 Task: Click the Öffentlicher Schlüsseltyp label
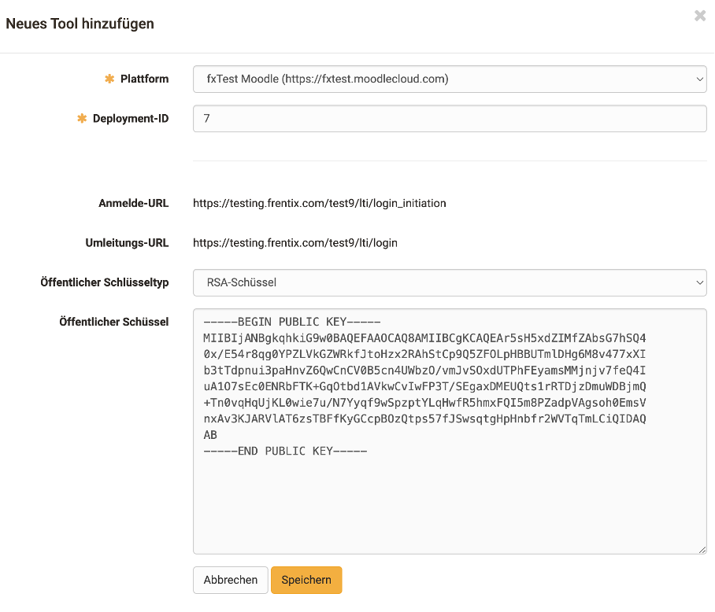click(105, 282)
